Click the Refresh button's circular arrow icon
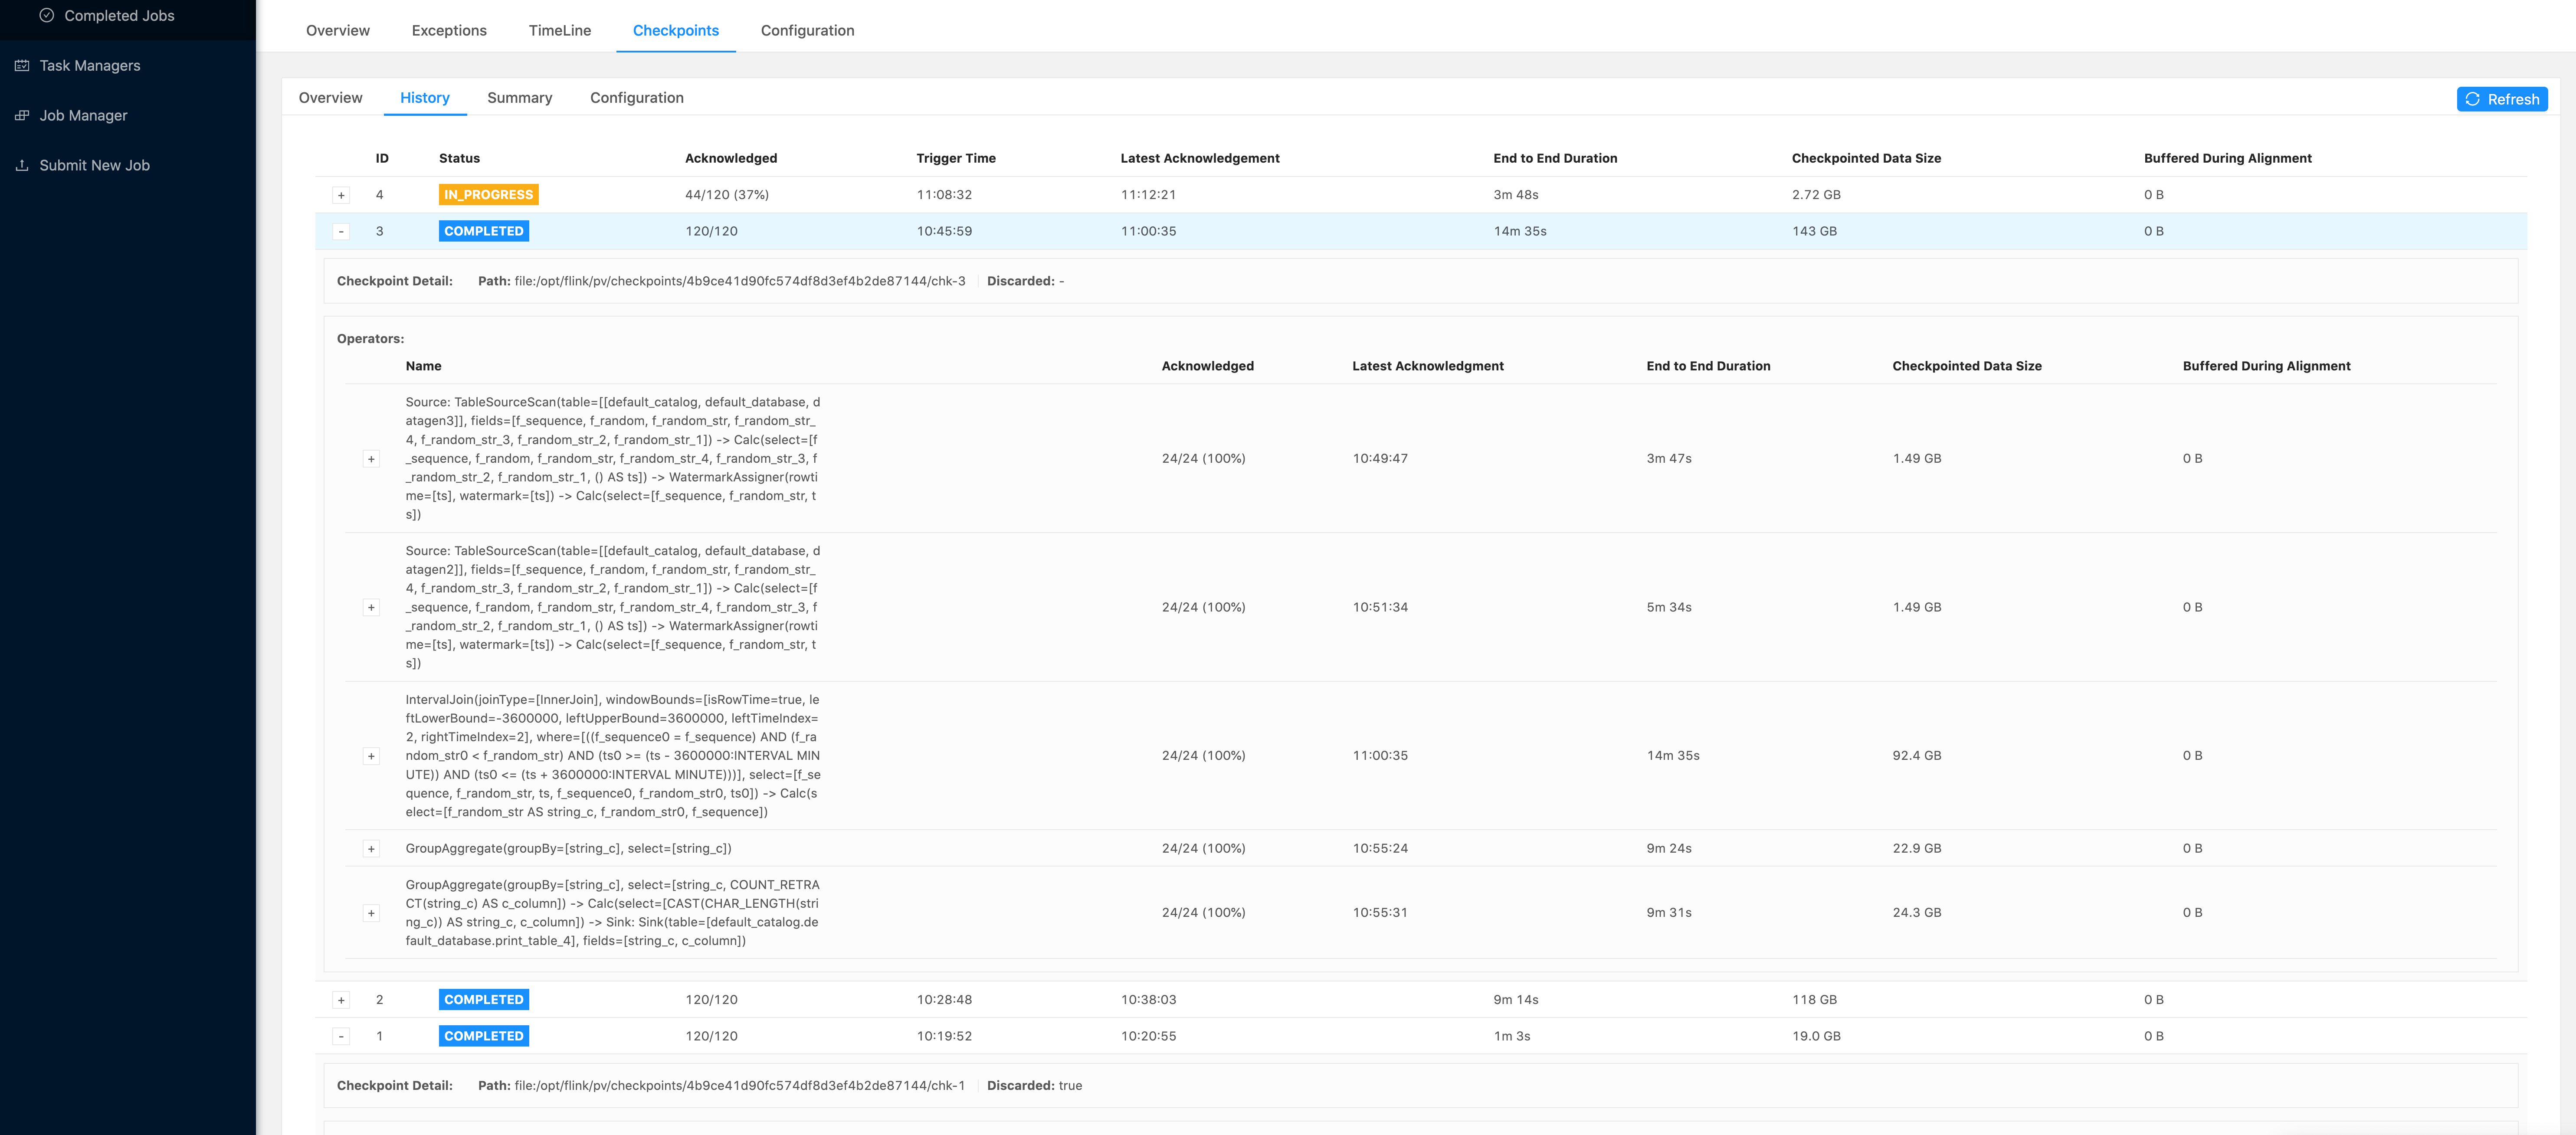Viewport: 2576px width, 1135px height. click(x=2473, y=99)
